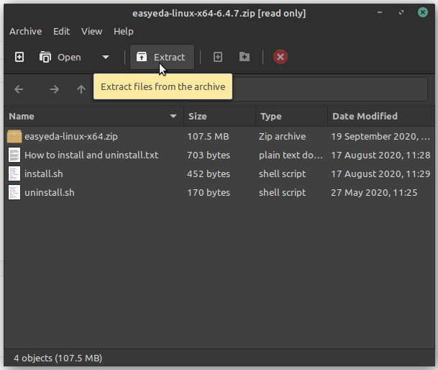
Task: Click the Extract button
Action: [162, 57]
